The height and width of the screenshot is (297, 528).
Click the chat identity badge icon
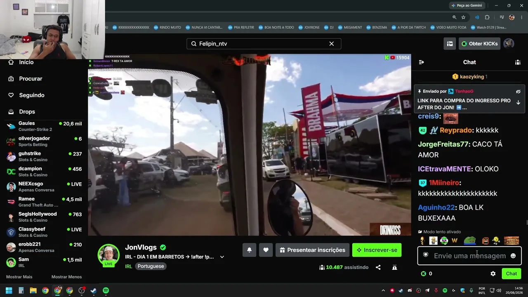point(426,255)
